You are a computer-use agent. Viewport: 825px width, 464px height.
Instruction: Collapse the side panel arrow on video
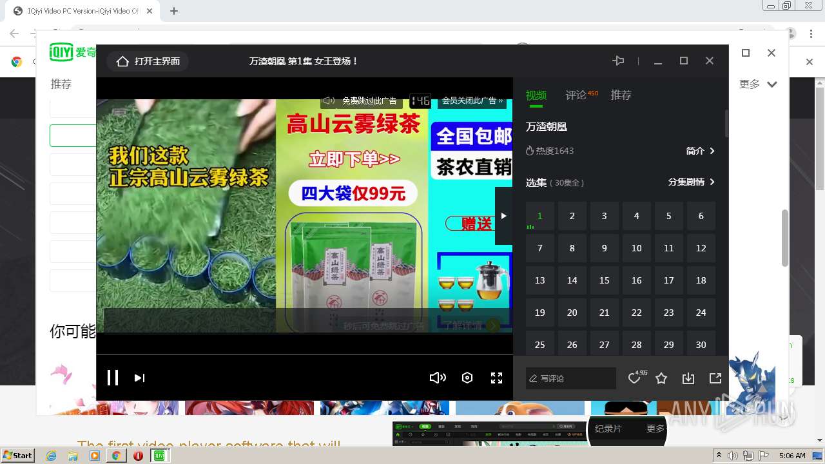(x=503, y=216)
